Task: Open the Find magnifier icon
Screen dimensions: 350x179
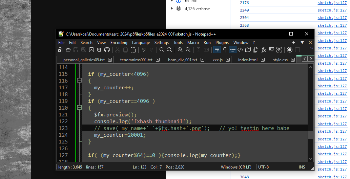Action: 162,50
